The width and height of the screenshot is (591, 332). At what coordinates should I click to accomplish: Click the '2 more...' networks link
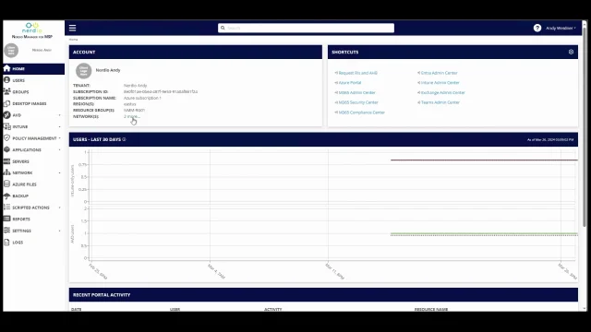132,117
